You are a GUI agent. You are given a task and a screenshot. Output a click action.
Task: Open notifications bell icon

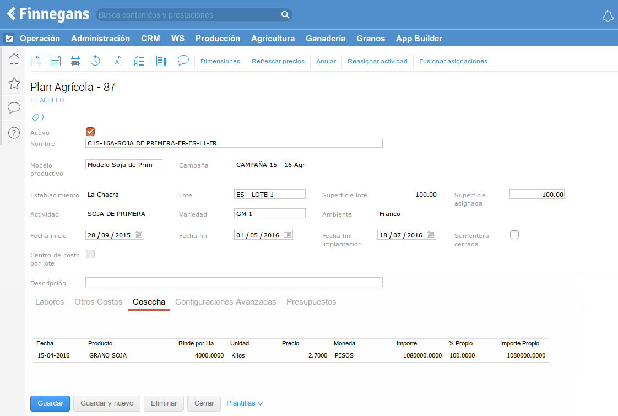click(608, 16)
